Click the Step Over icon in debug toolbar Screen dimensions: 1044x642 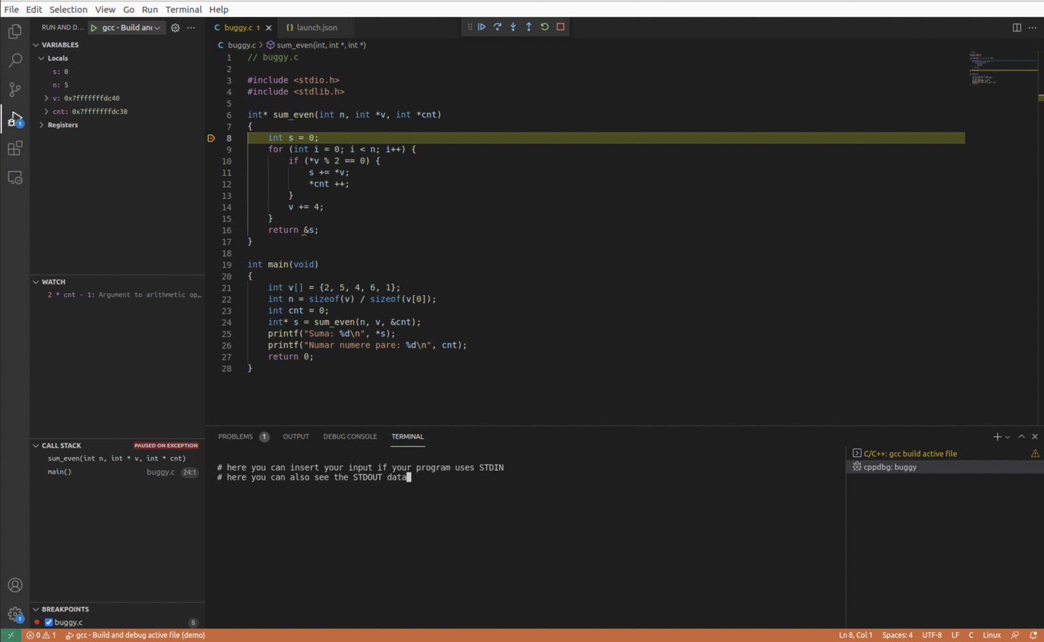tap(497, 27)
